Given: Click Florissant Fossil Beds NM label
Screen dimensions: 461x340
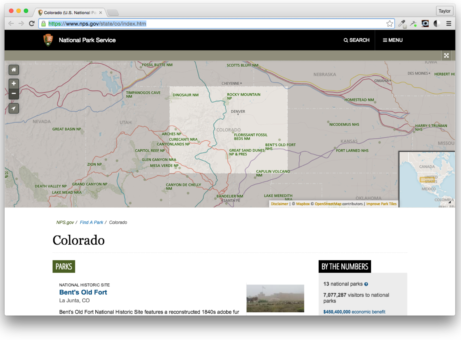Looking at the screenshot, I should pyautogui.click(x=251, y=137).
